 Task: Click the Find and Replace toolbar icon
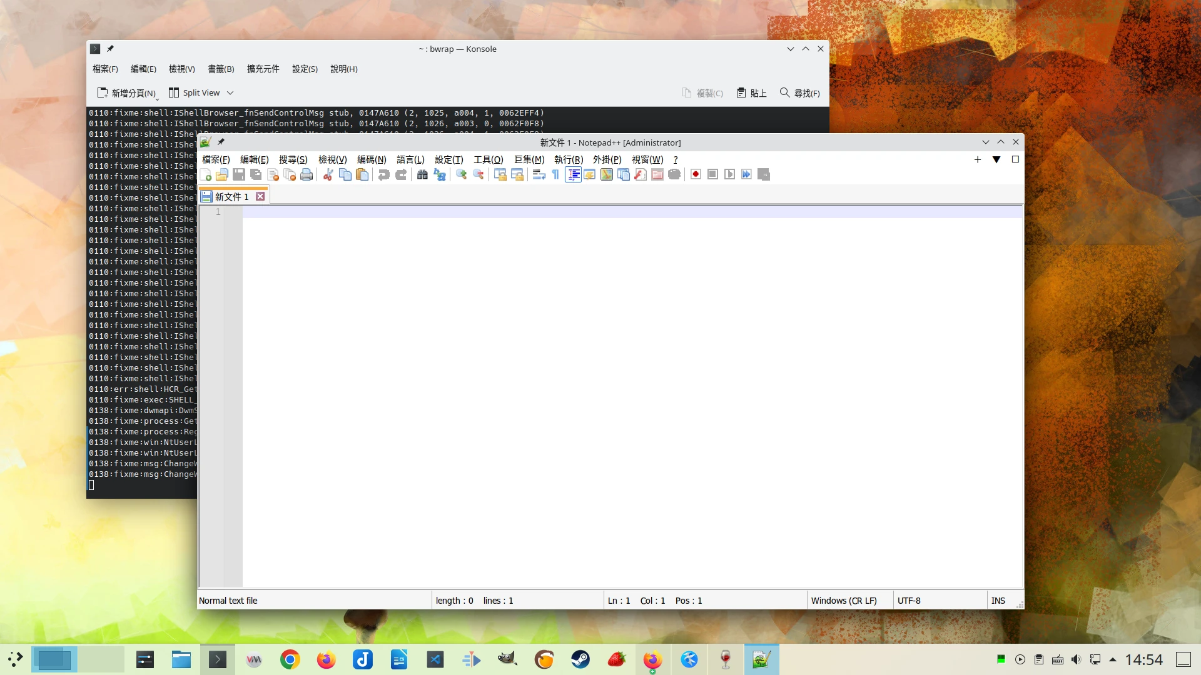point(440,174)
